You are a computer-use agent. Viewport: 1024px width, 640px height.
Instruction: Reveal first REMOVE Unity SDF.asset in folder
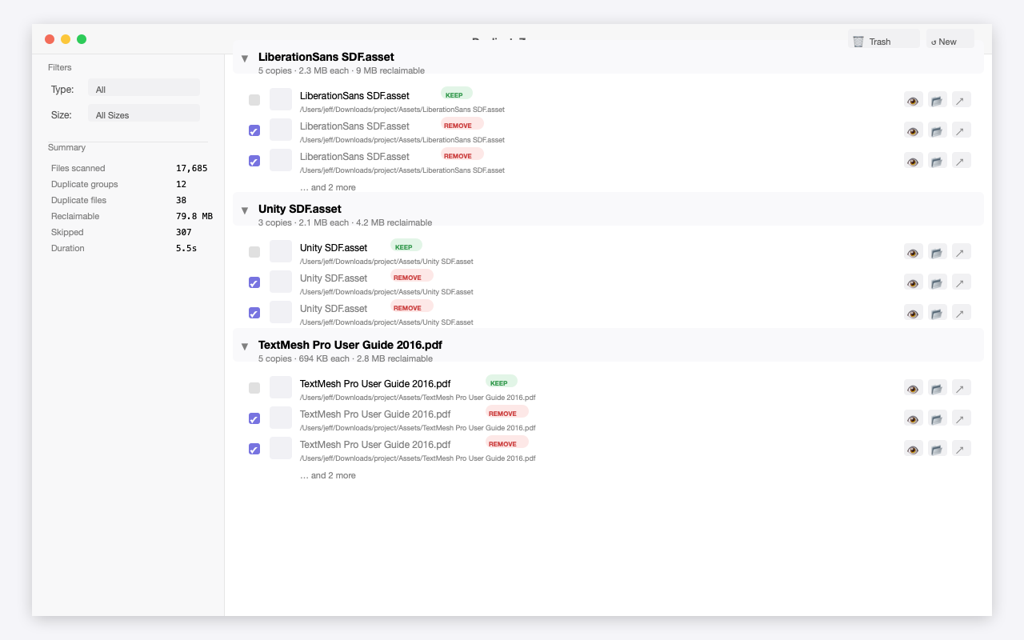click(938, 282)
